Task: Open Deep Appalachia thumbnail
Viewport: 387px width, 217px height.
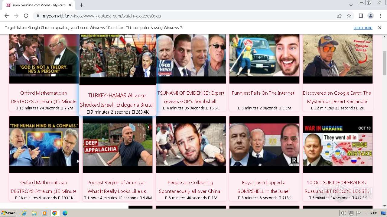Action: (118, 145)
